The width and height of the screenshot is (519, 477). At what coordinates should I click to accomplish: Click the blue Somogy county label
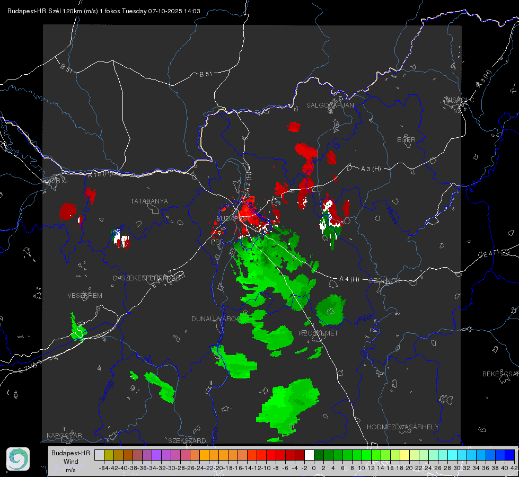pyautogui.click(x=106, y=391)
